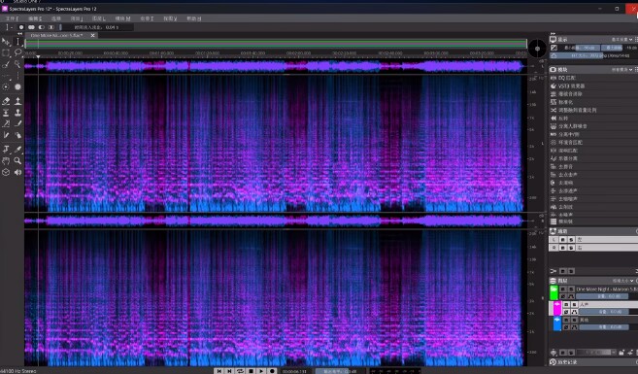Open the modules panel filter dropdown
Viewport: 638px width, 374px height.
tap(622, 70)
